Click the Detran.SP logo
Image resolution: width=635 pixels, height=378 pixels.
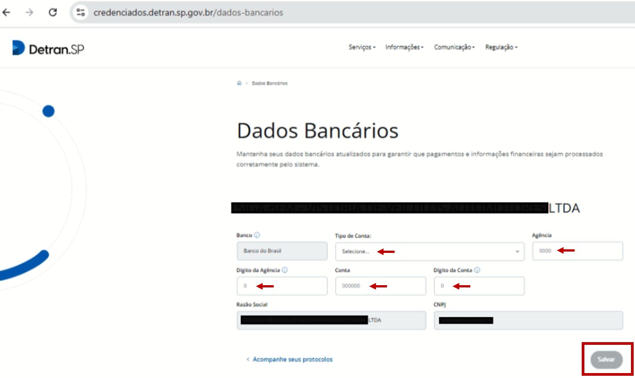48,48
